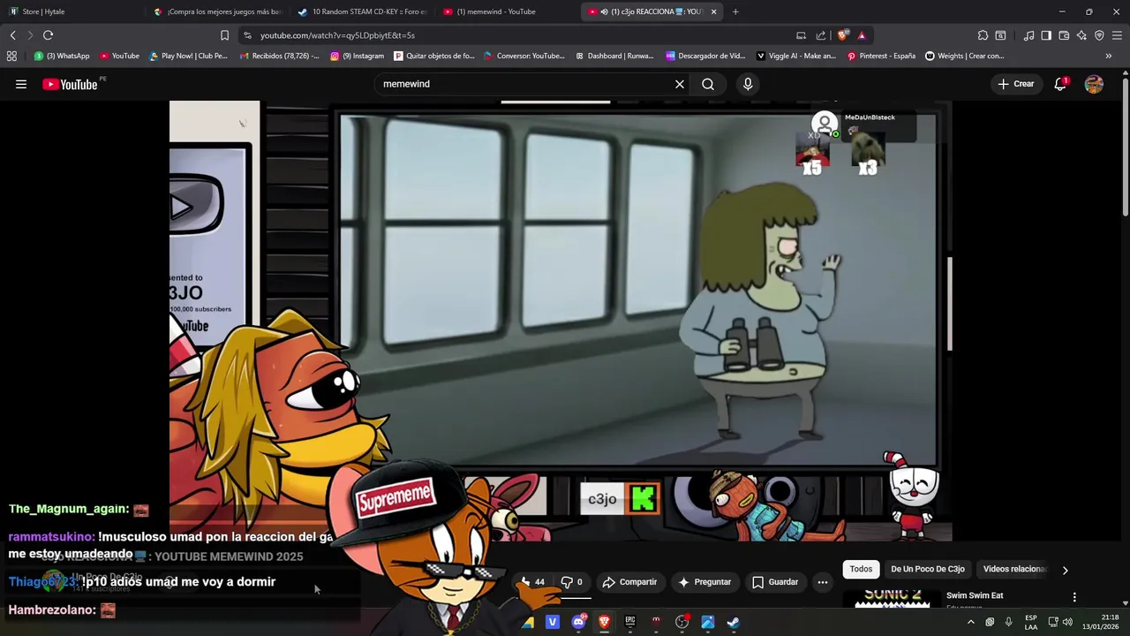Share this page from the address bar
The width and height of the screenshot is (1130, 636).
coord(821,35)
